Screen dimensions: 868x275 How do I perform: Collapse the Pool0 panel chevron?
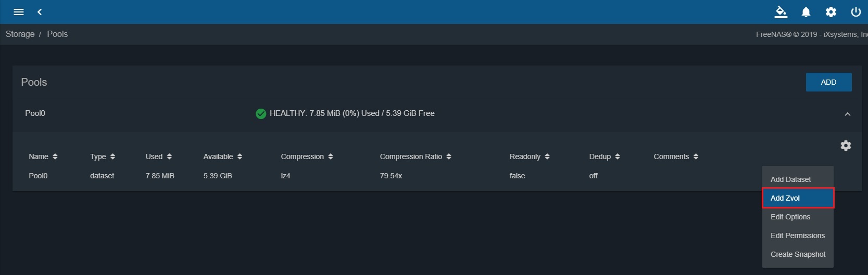pos(847,114)
